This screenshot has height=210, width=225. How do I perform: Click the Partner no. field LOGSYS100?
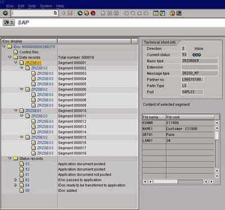192,79
